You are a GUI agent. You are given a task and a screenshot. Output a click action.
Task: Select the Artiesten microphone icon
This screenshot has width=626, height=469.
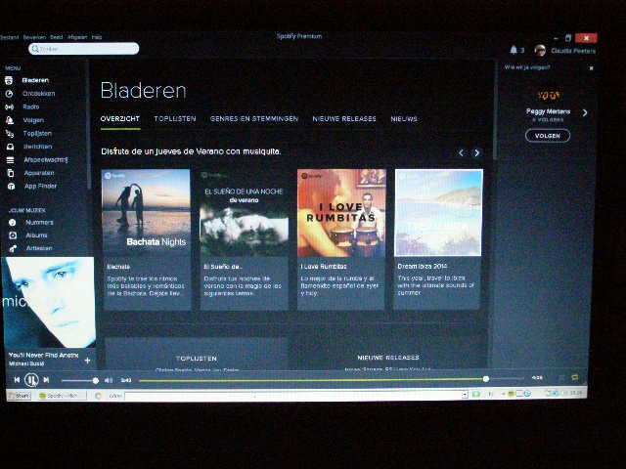point(13,248)
